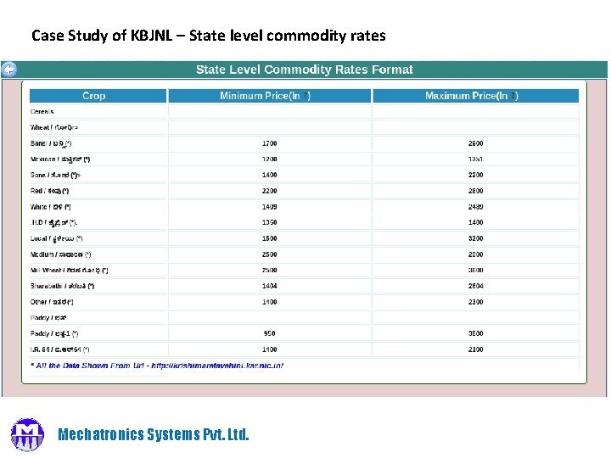
Task: Select the I.R. 64 crop name
Action: click(x=59, y=349)
